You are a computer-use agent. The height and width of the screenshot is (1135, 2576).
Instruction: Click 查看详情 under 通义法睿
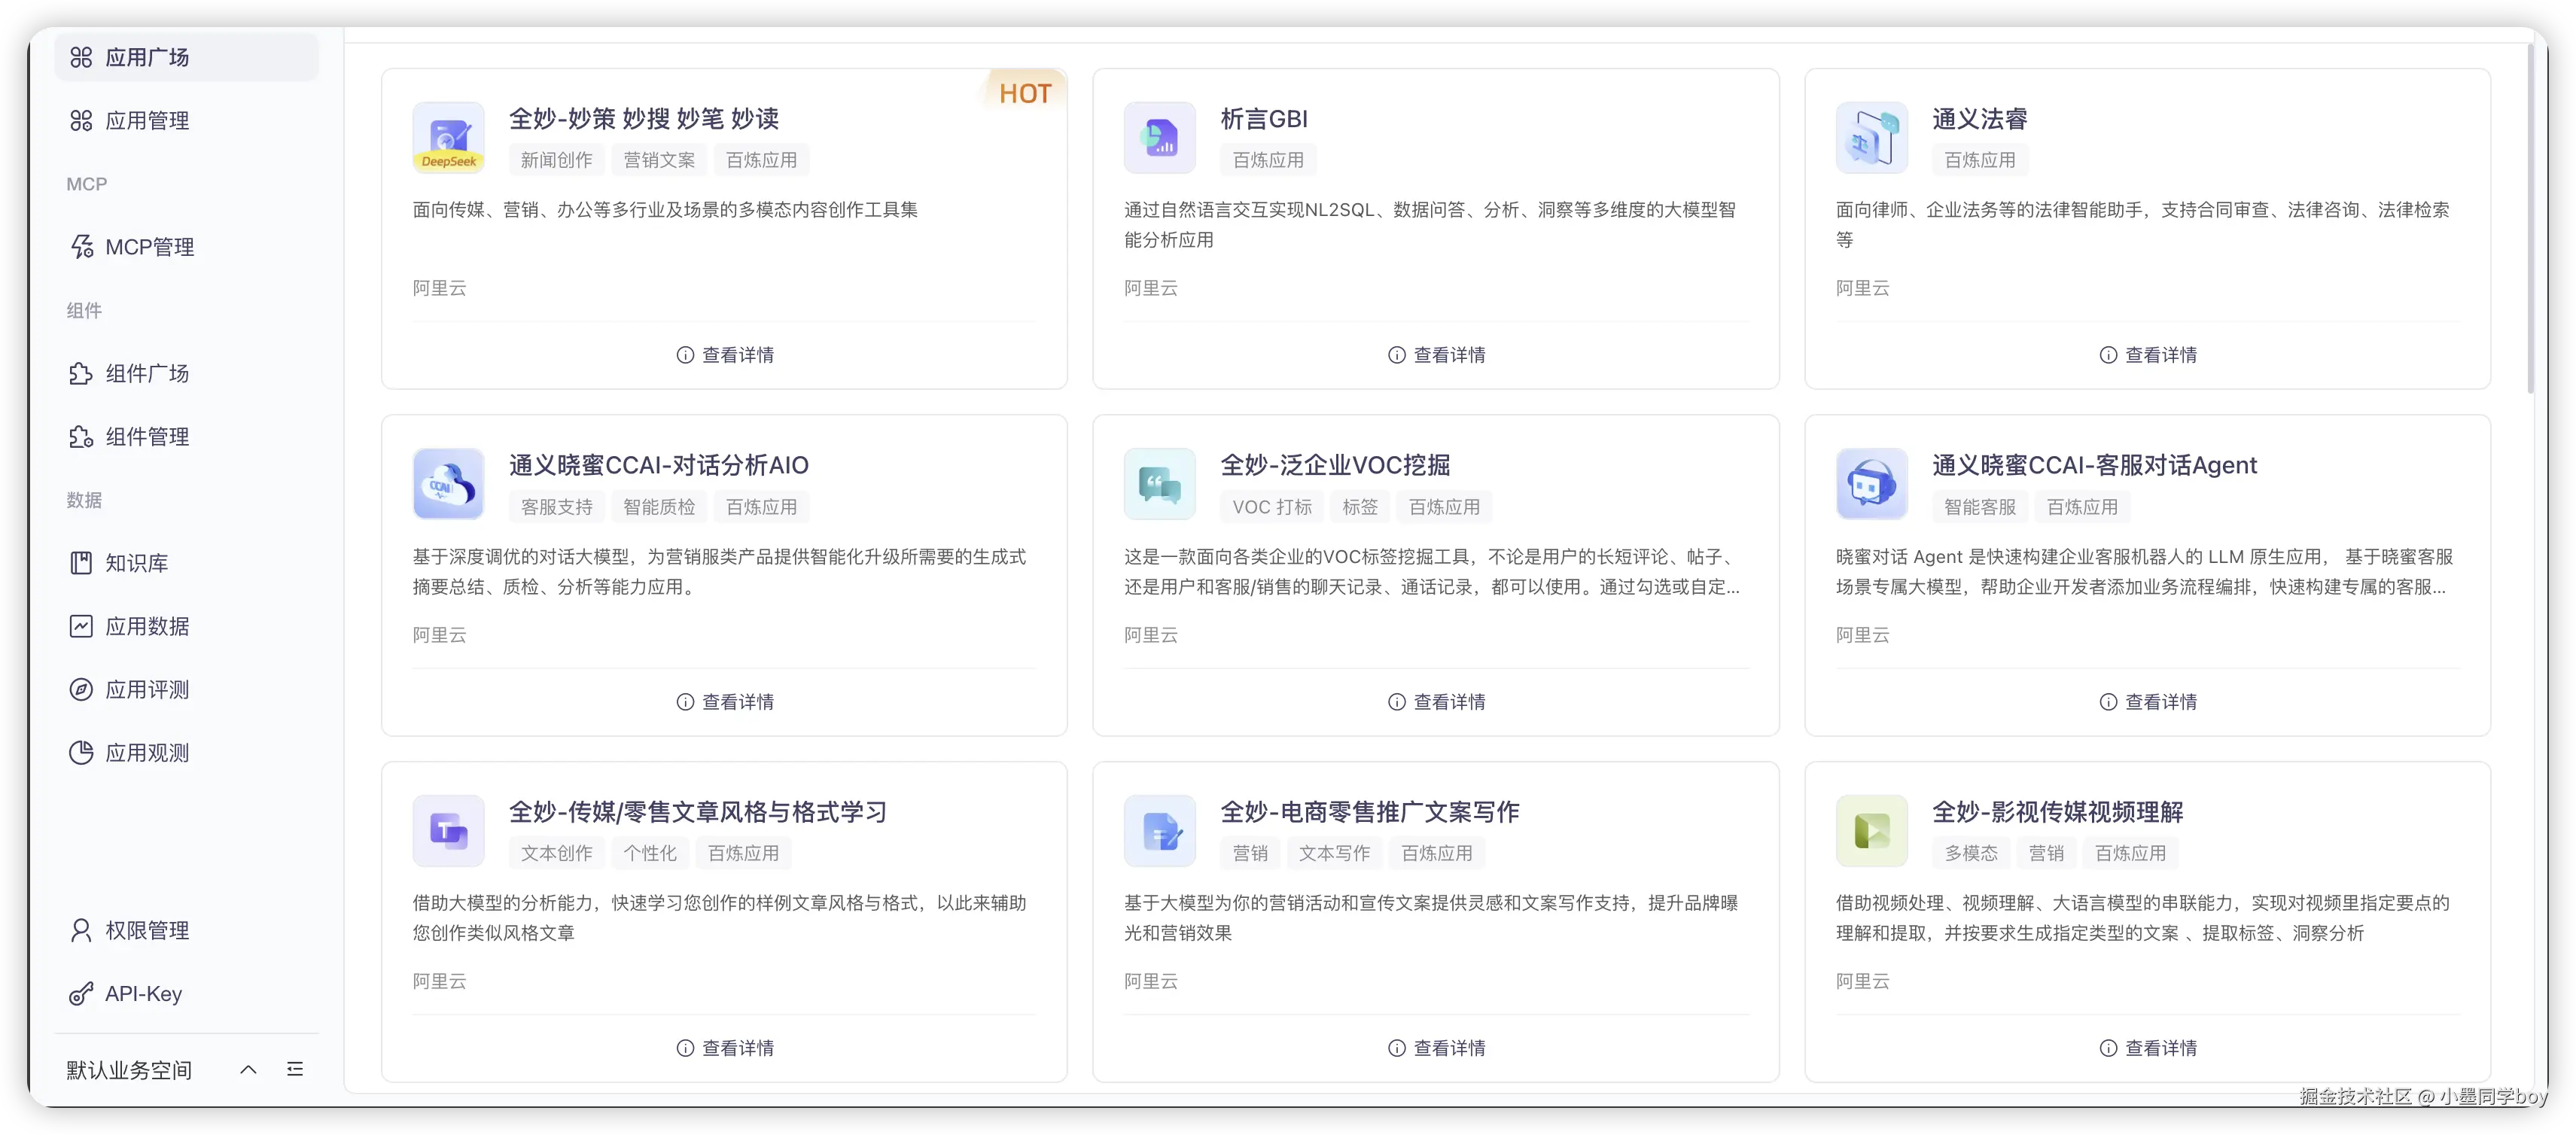2147,355
